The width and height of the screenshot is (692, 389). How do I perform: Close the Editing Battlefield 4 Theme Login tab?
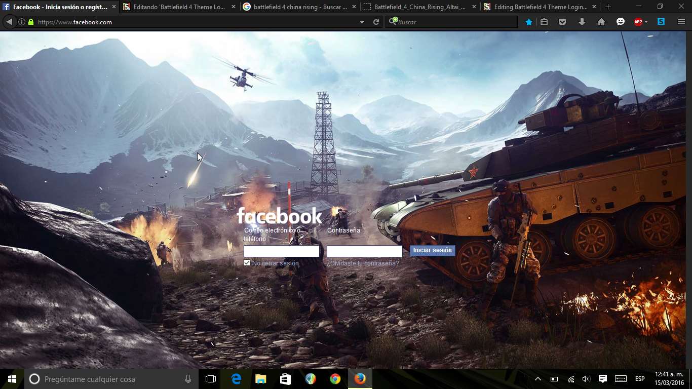click(x=594, y=7)
